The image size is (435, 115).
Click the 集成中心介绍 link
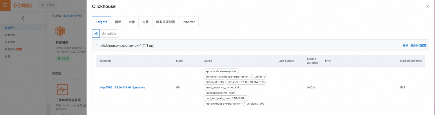[73, 16]
